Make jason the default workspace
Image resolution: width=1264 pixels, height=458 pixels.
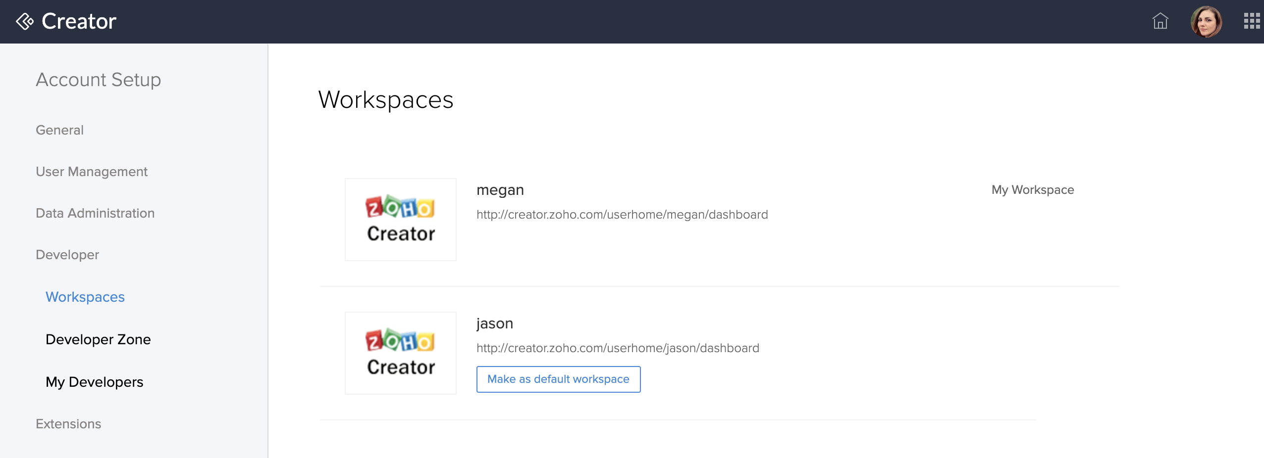pos(559,379)
